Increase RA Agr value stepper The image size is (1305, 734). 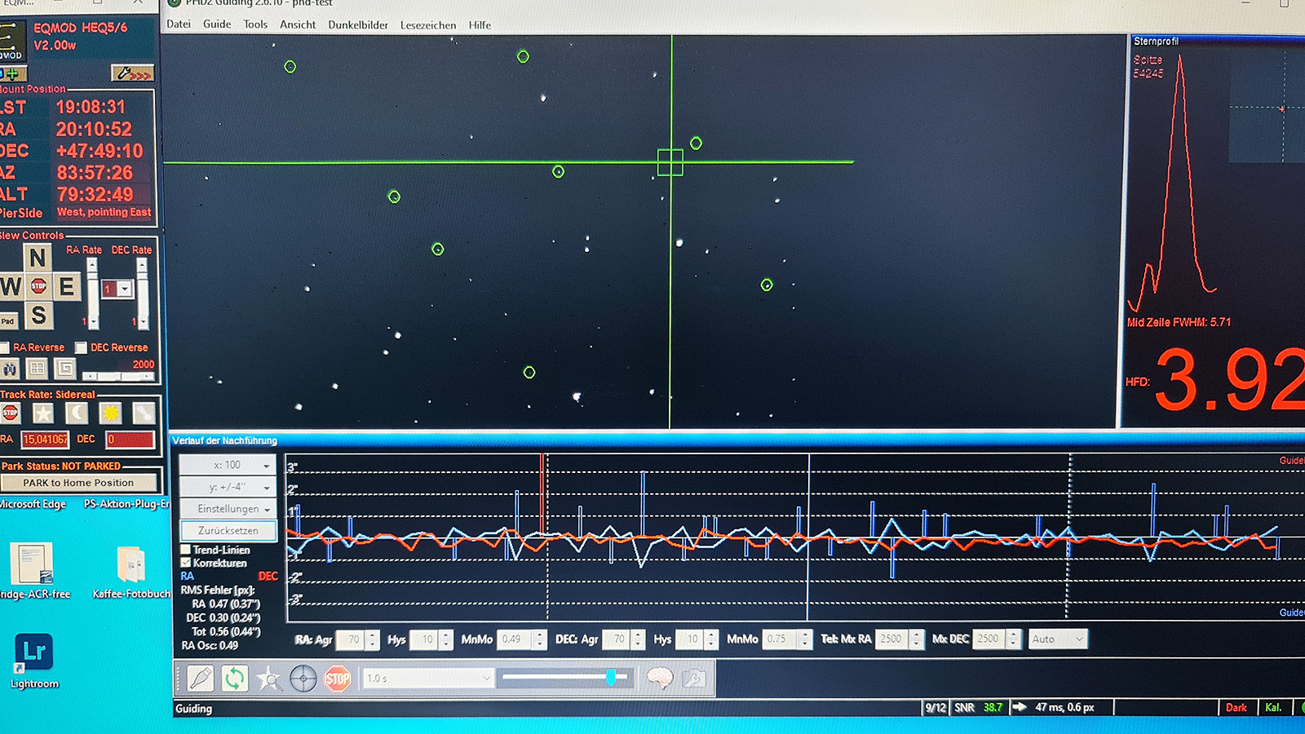(373, 635)
